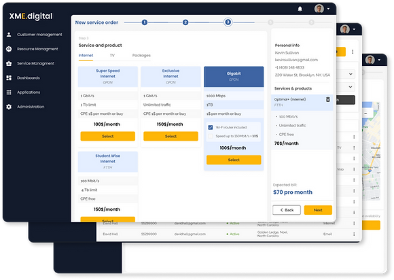Open the Dashboards sidebar icon
394x280 pixels.
point(9,78)
